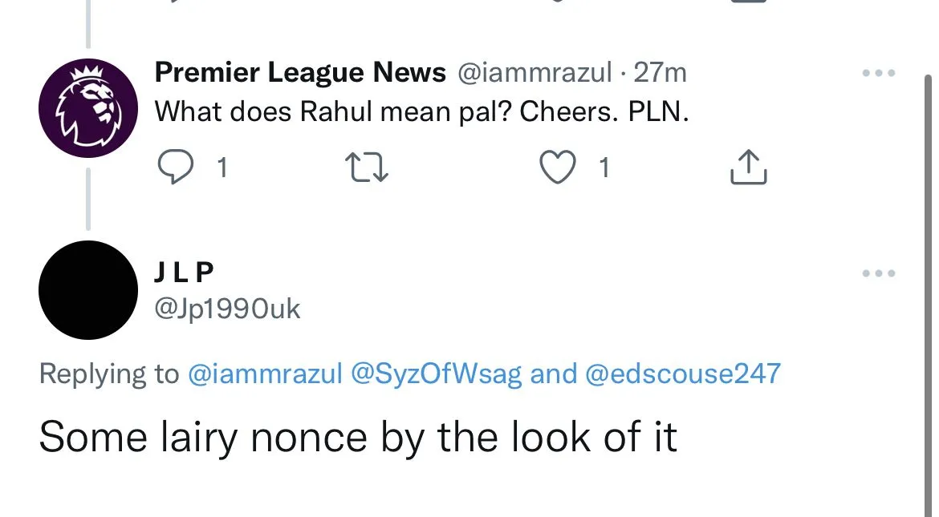This screenshot has width=939, height=517.
Task: Reply to the Premier League News tweet
Action: (172, 167)
